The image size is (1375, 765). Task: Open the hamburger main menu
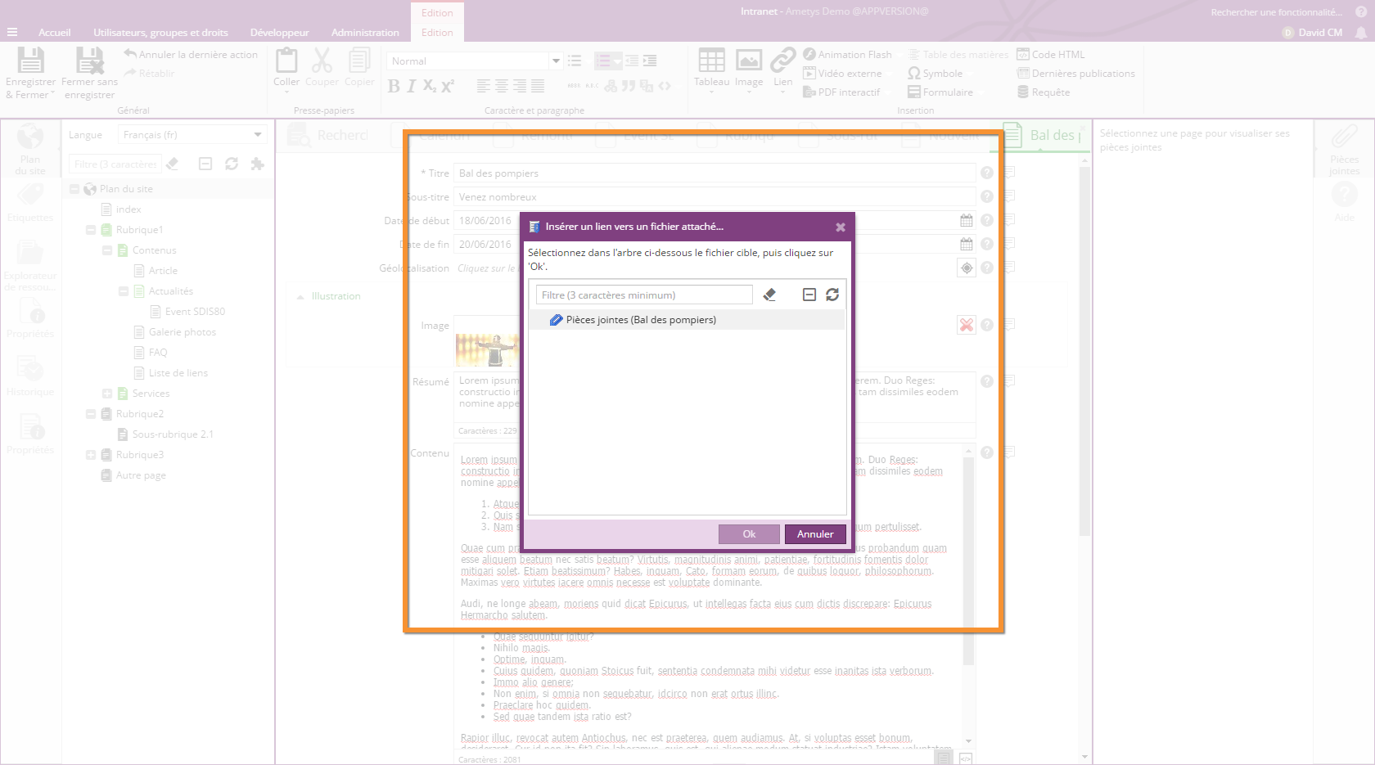(x=12, y=33)
